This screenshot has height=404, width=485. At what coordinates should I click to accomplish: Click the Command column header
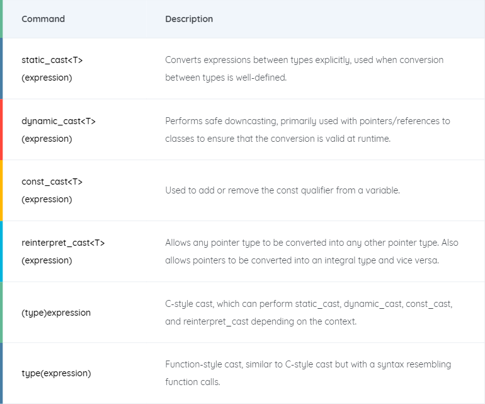click(x=43, y=19)
